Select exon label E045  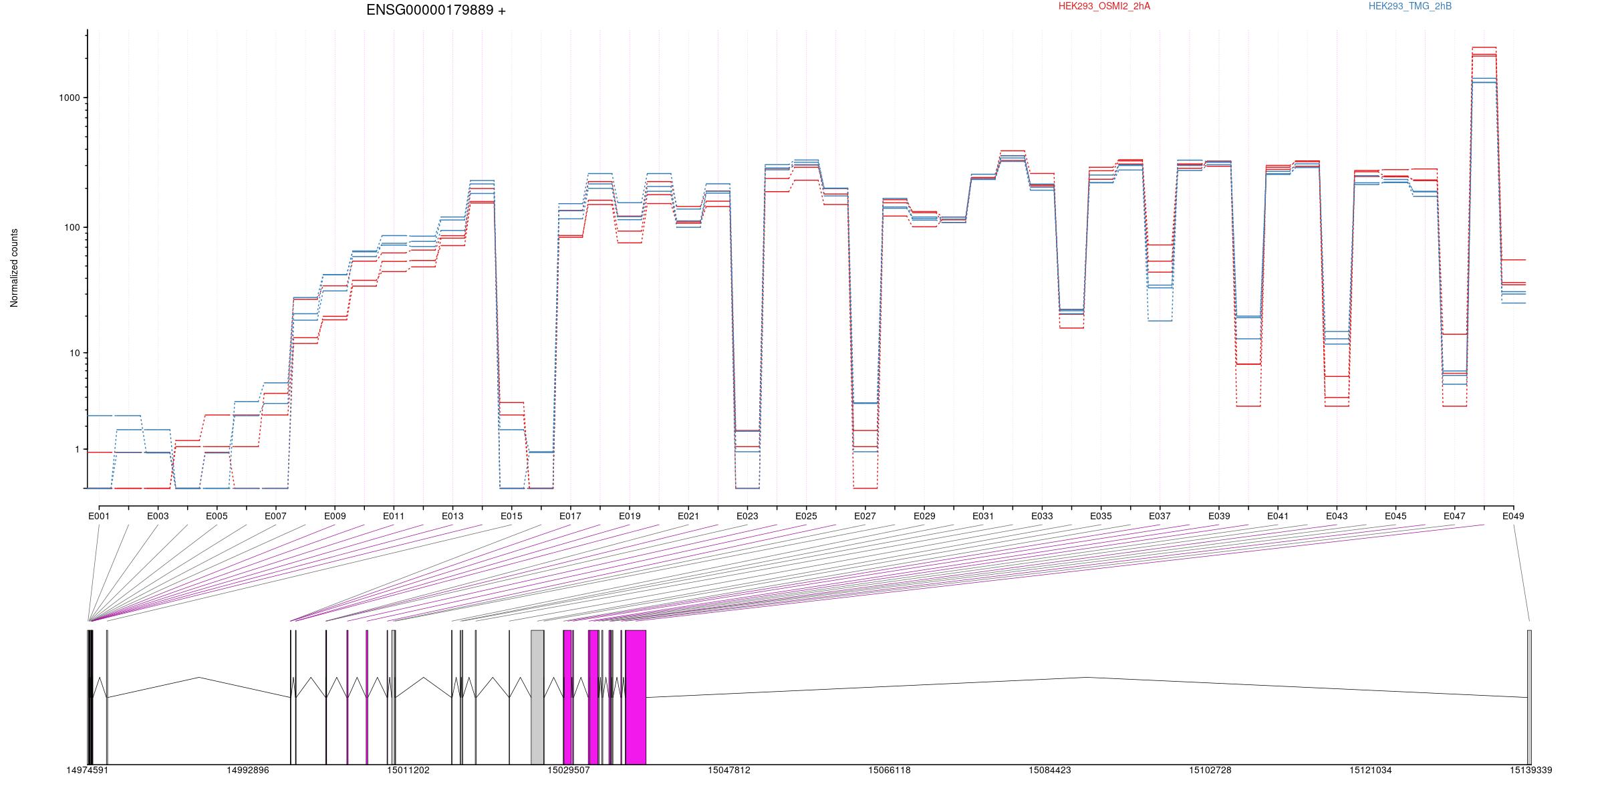point(1395,516)
